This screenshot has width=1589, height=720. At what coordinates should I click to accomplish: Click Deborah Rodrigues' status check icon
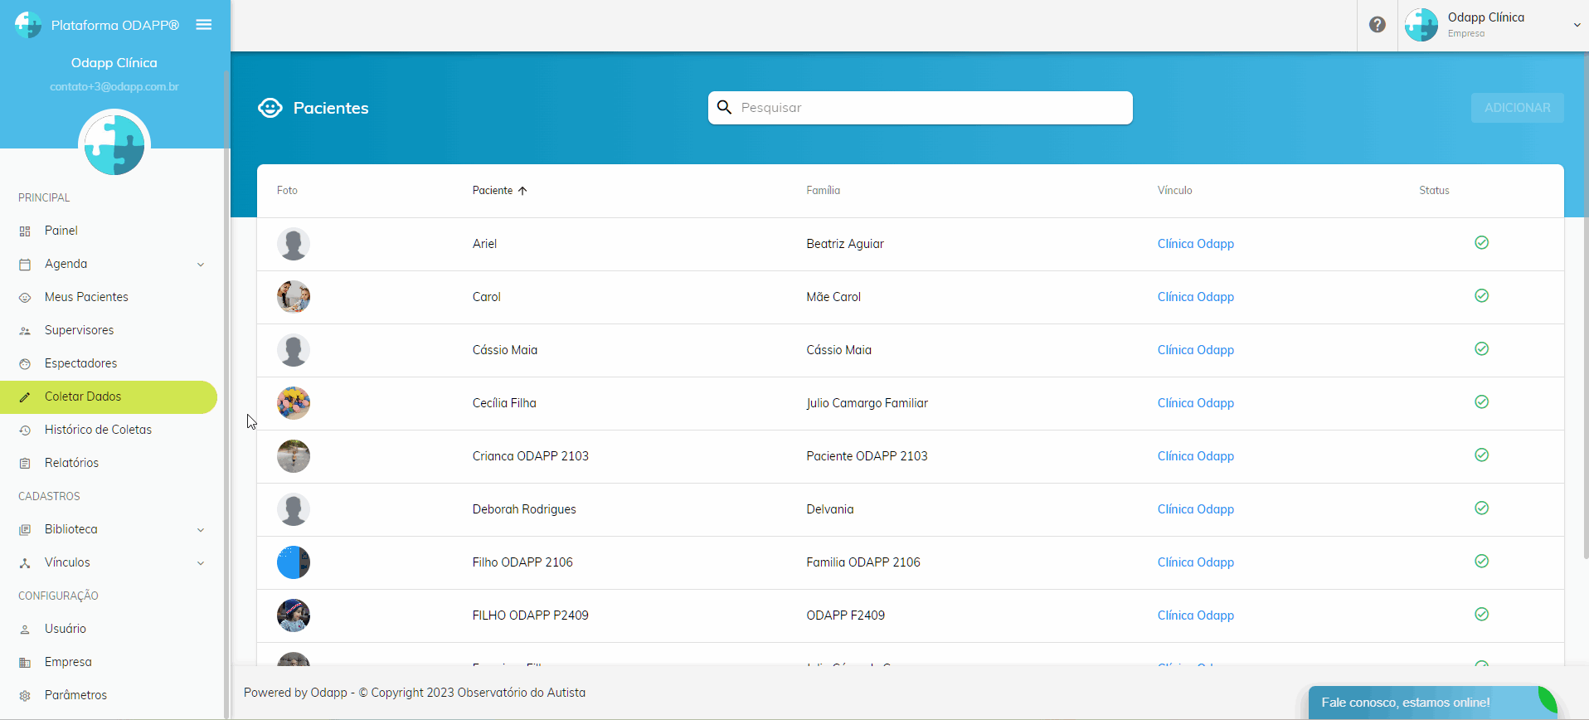(x=1482, y=508)
